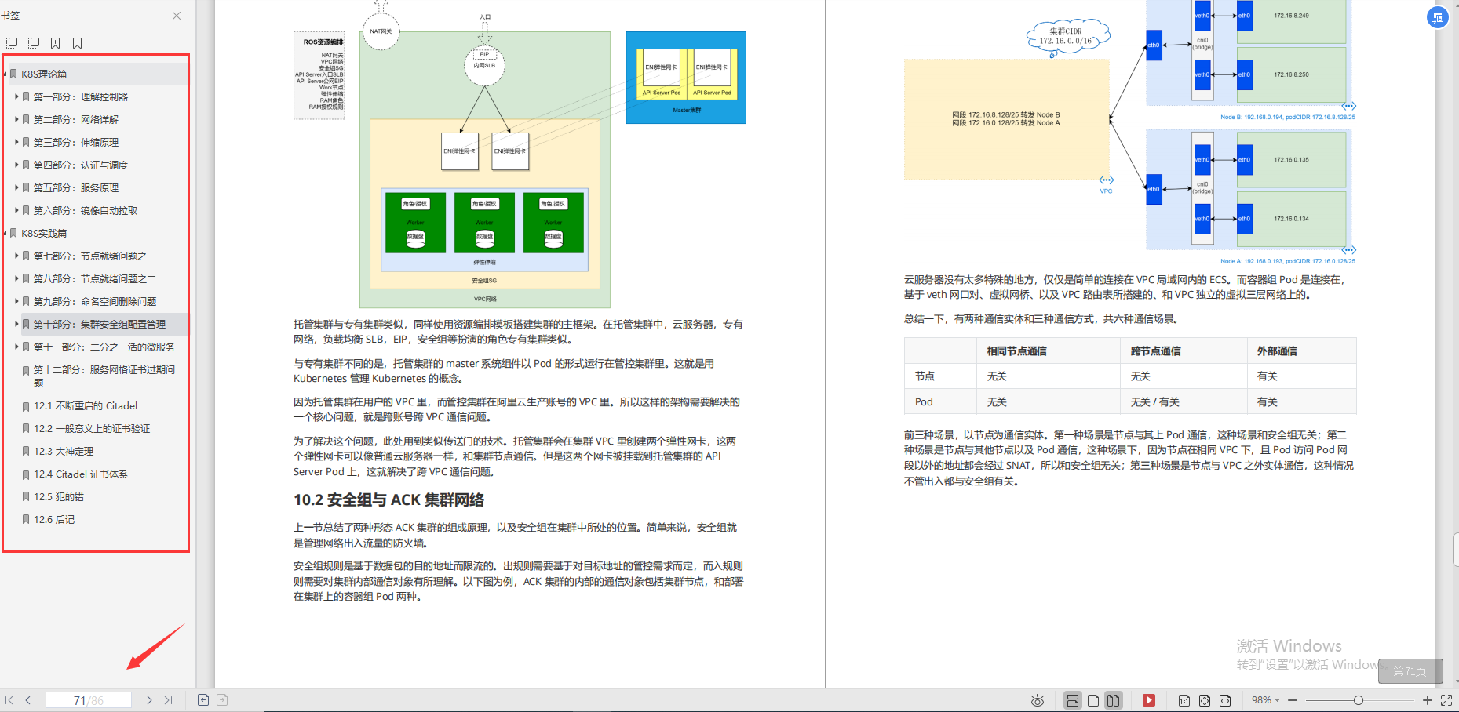This screenshot has height=712, width=1459.
Task: Fit page to window icon
Action: click(1205, 700)
